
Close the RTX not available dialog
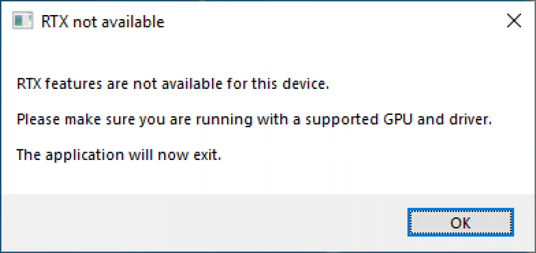[x=514, y=21]
